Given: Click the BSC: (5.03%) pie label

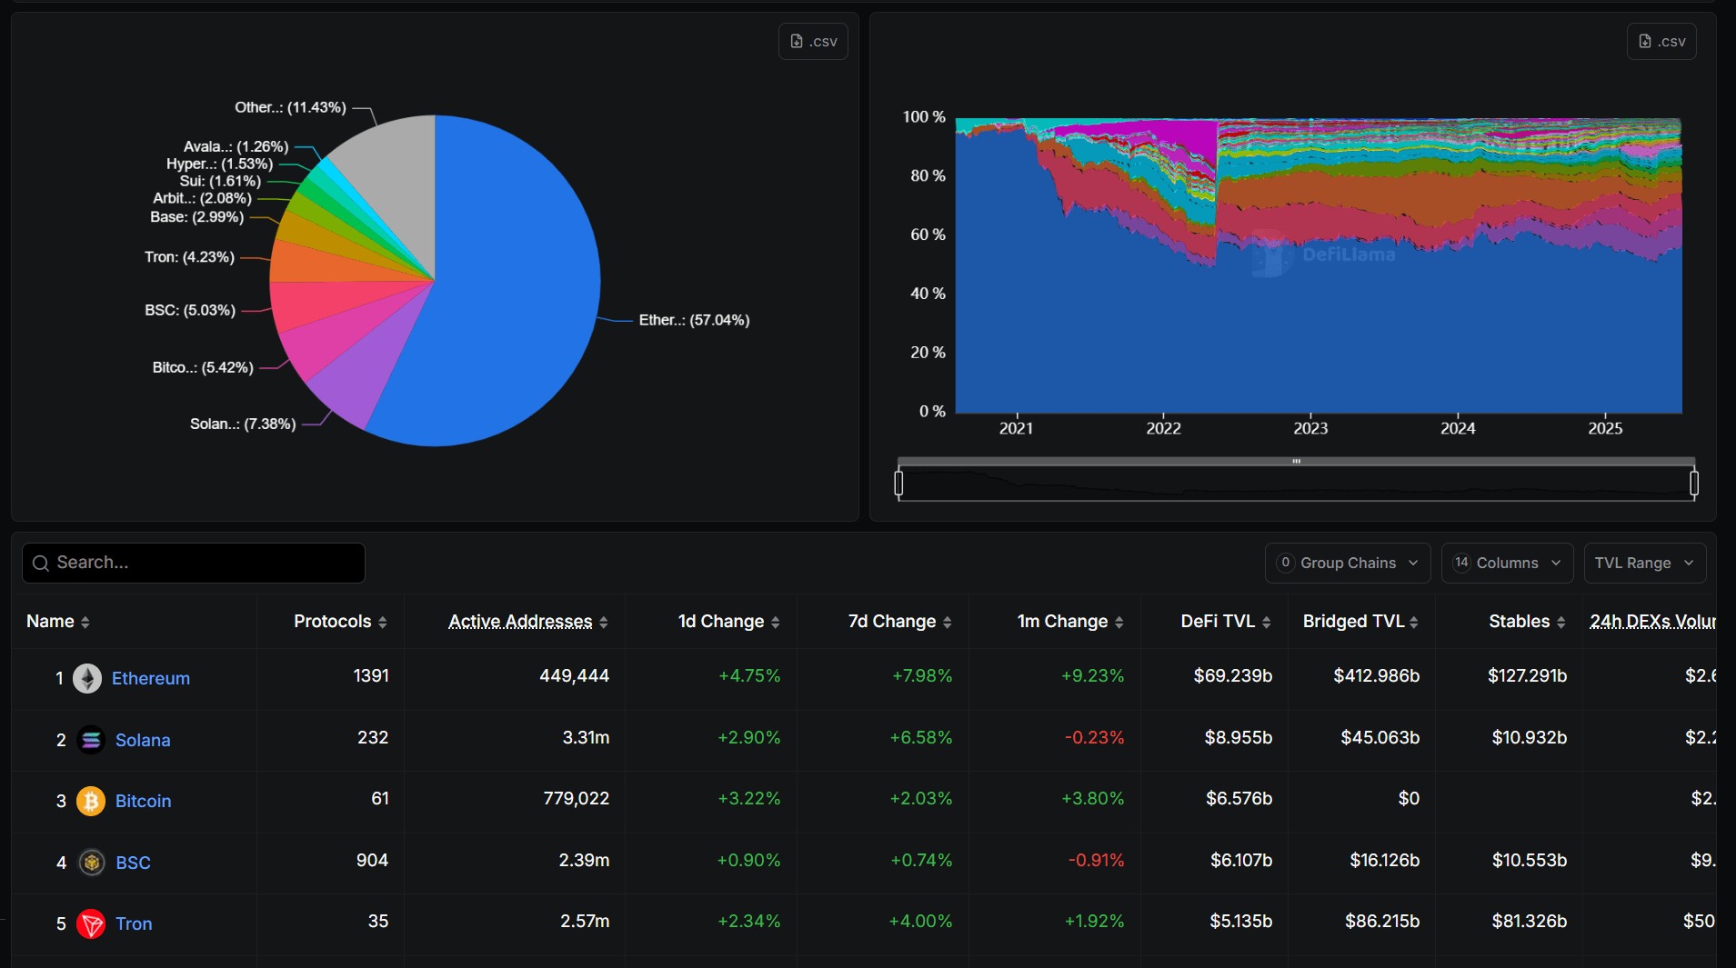Looking at the screenshot, I should (190, 310).
